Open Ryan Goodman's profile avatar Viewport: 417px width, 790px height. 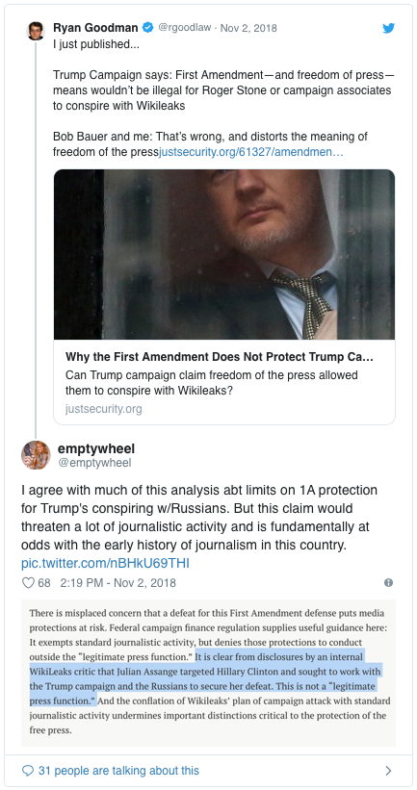click(36, 31)
